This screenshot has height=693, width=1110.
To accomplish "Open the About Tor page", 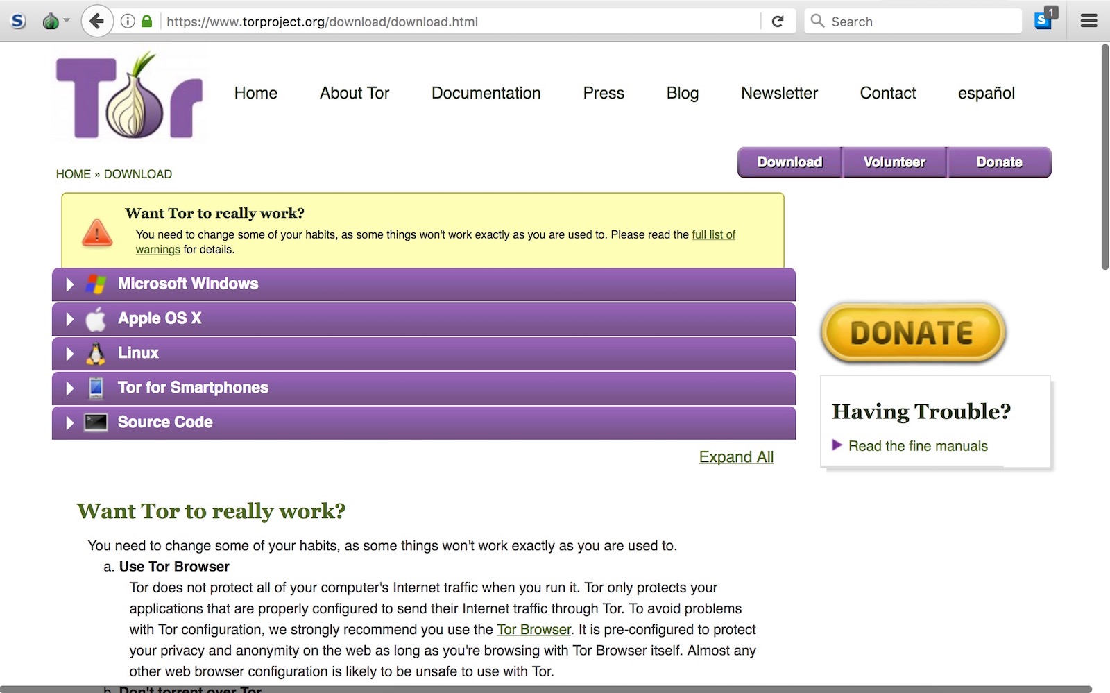I will pyautogui.click(x=355, y=93).
